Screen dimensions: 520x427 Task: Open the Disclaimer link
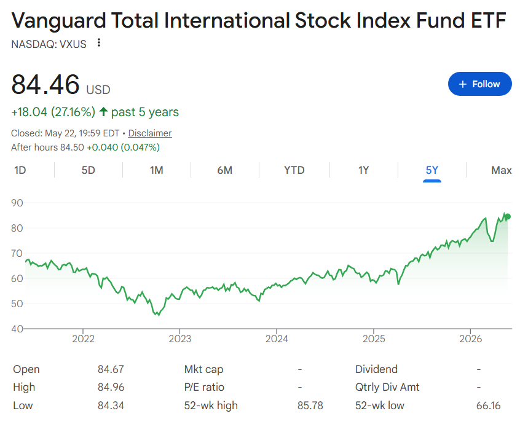pos(150,133)
